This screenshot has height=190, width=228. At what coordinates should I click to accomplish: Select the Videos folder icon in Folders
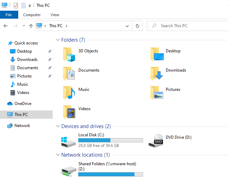(69, 112)
